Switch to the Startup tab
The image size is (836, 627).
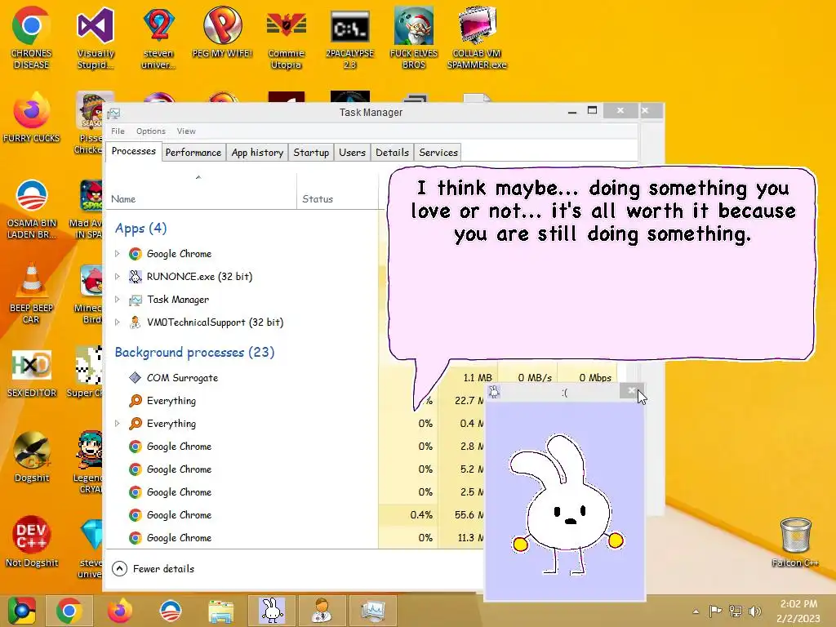(x=311, y=153)
